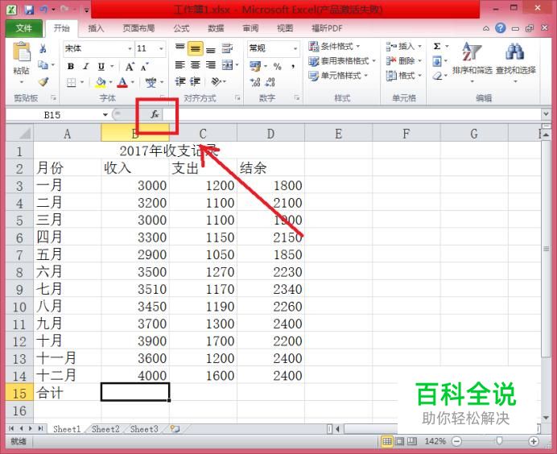The height and width of the screenshot is (454, 557).
Task: Click the Clear eraser icon
Action: (437, 76)
